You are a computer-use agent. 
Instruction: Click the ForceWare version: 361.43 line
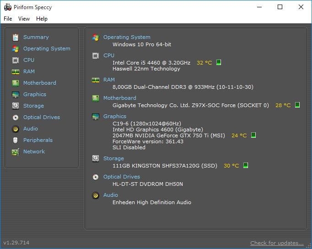[148, 142]
